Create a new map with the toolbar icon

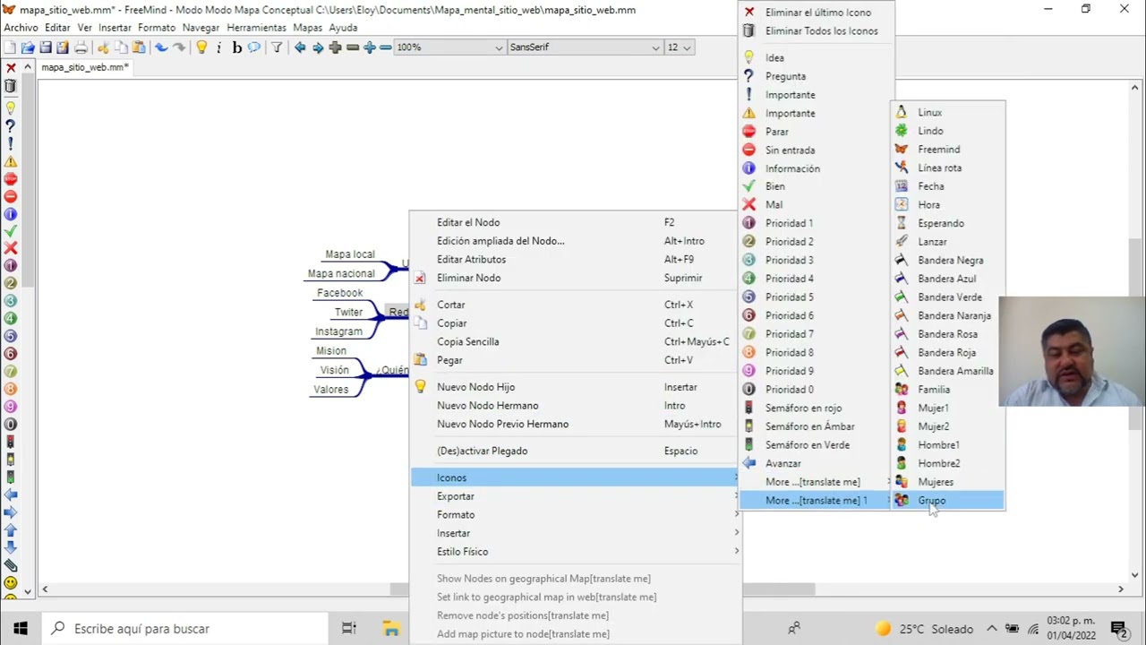pyautogui.click(x=10, y=47)
